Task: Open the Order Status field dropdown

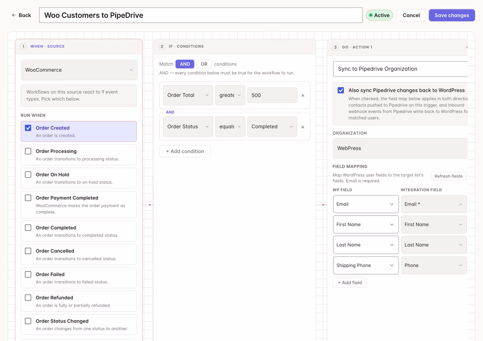Action: (188, 127)
